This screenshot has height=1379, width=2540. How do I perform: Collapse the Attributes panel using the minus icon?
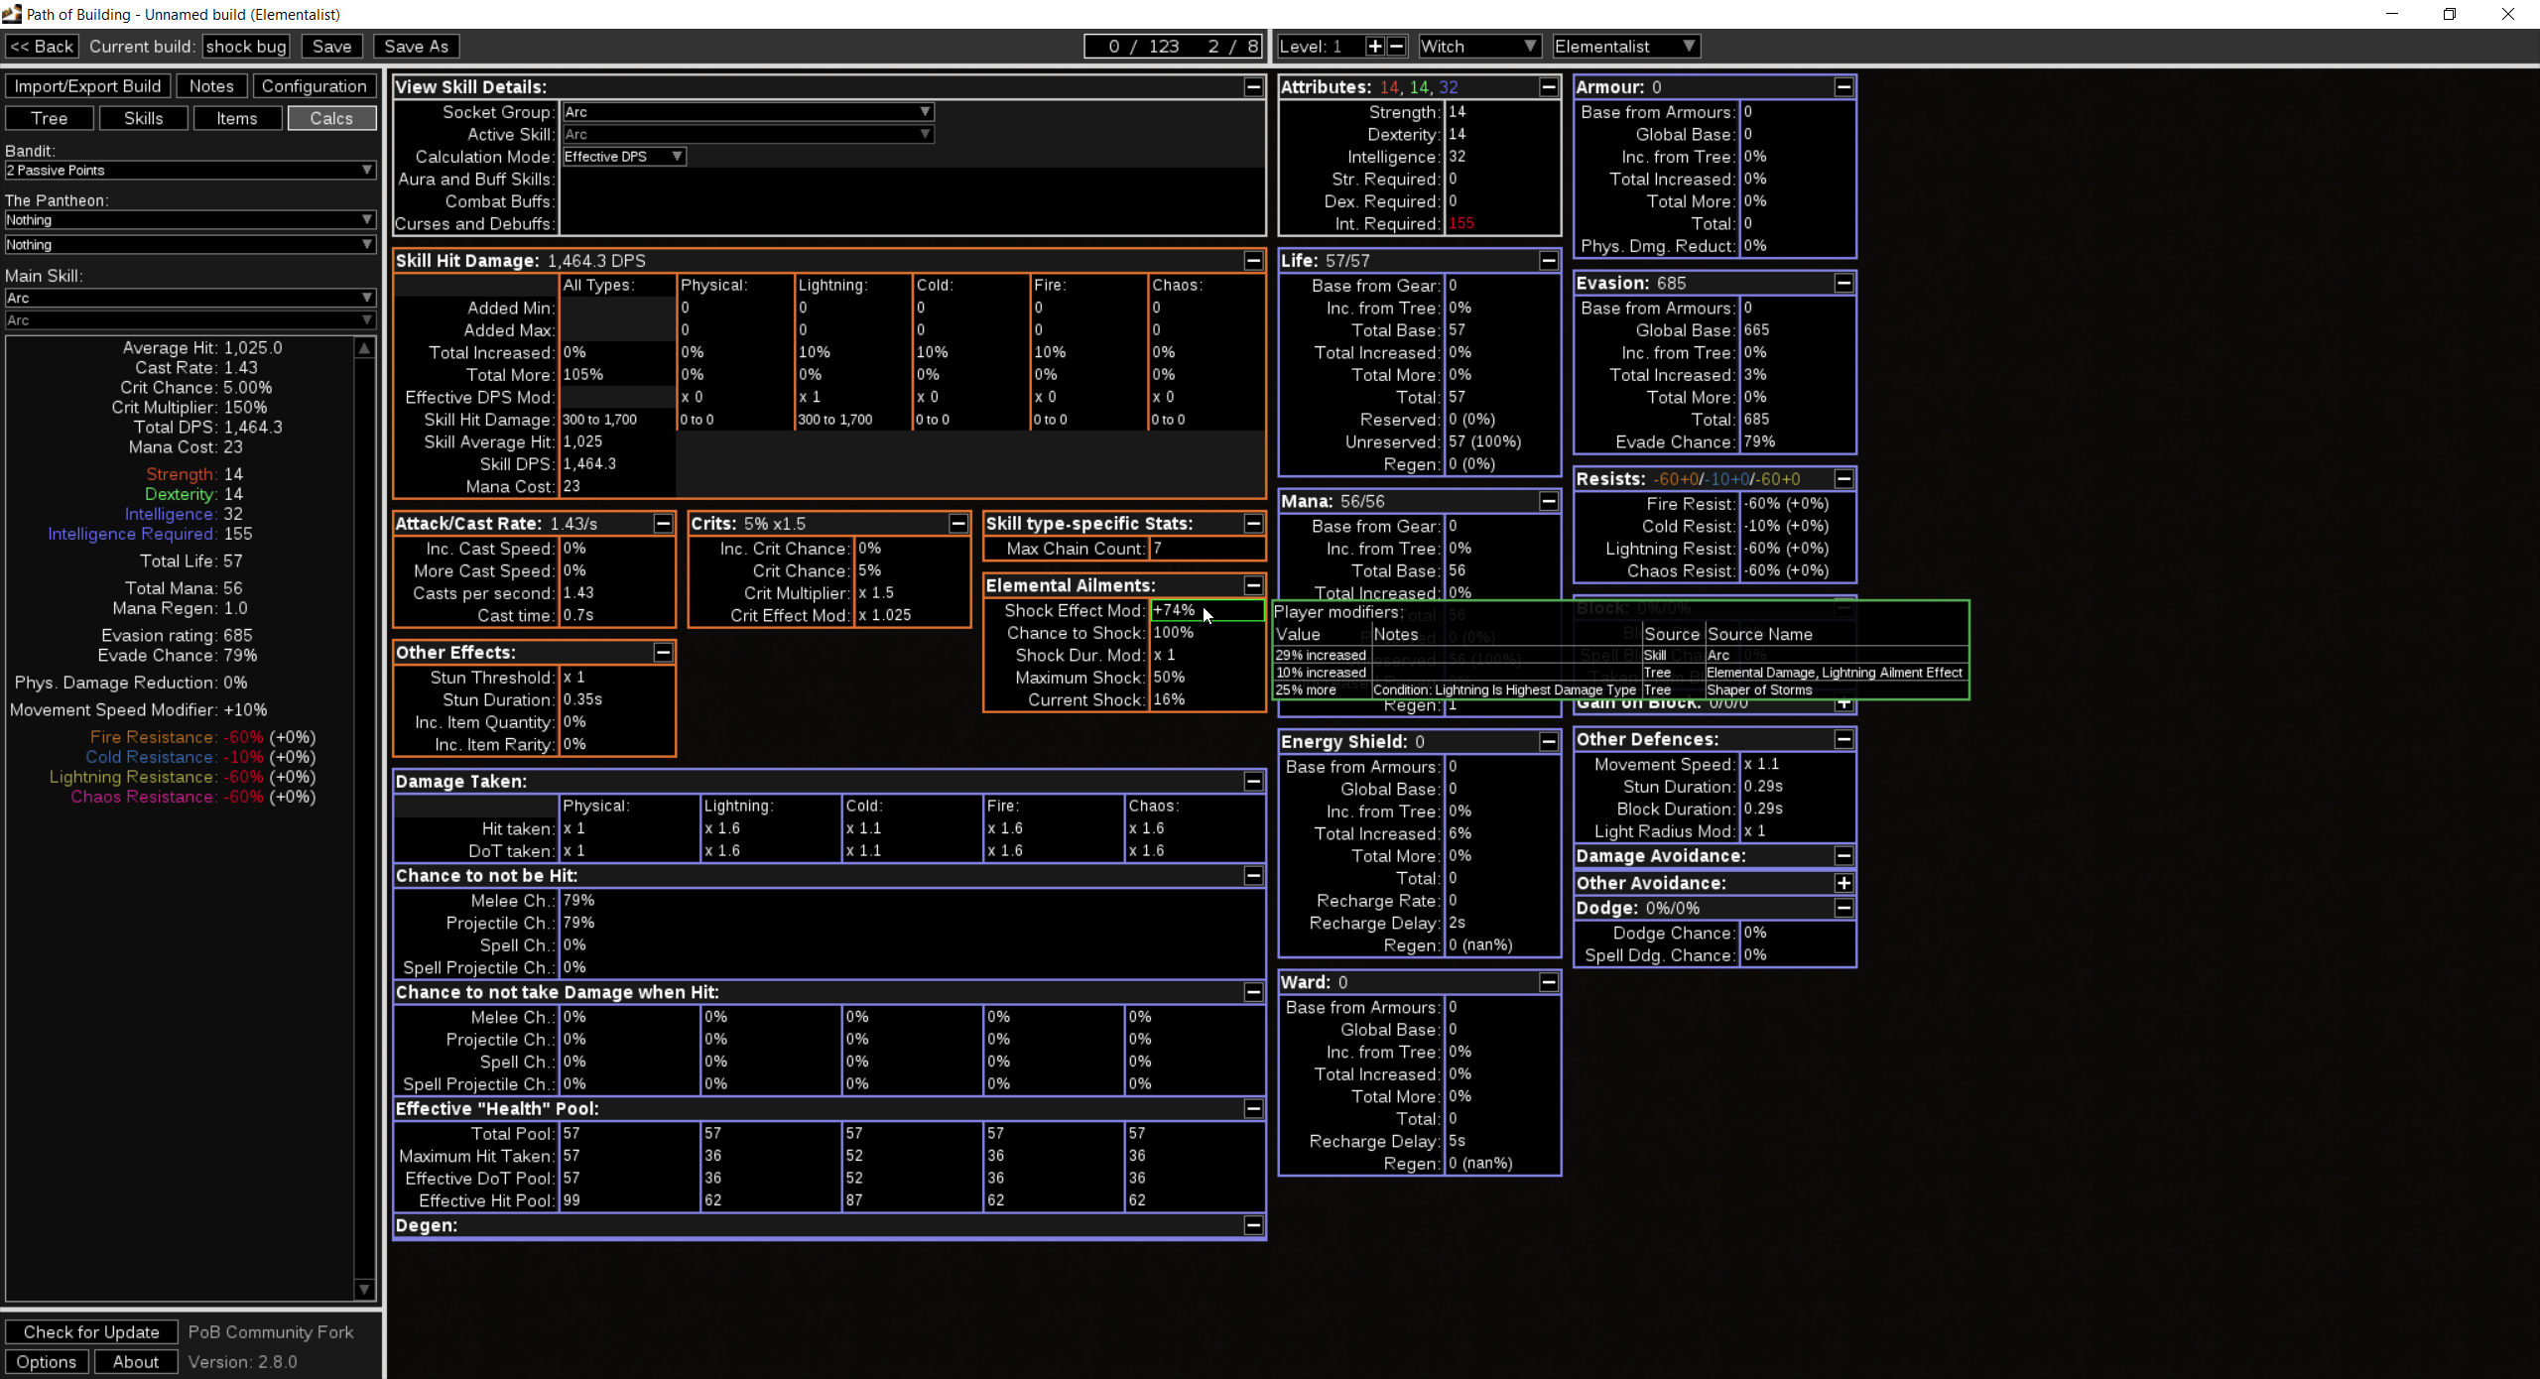pyautogui.click(x=1548, y=87)
